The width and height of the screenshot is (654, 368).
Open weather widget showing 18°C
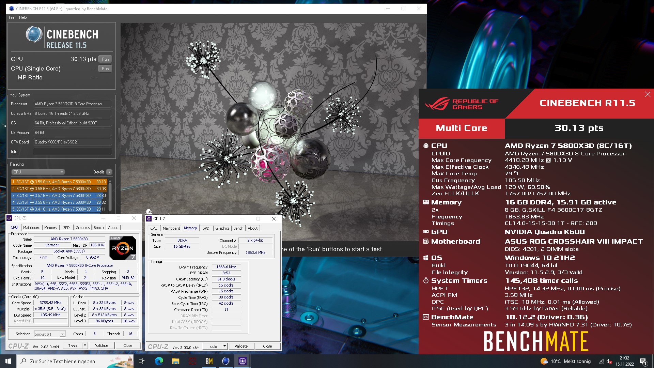coord(565,361)
